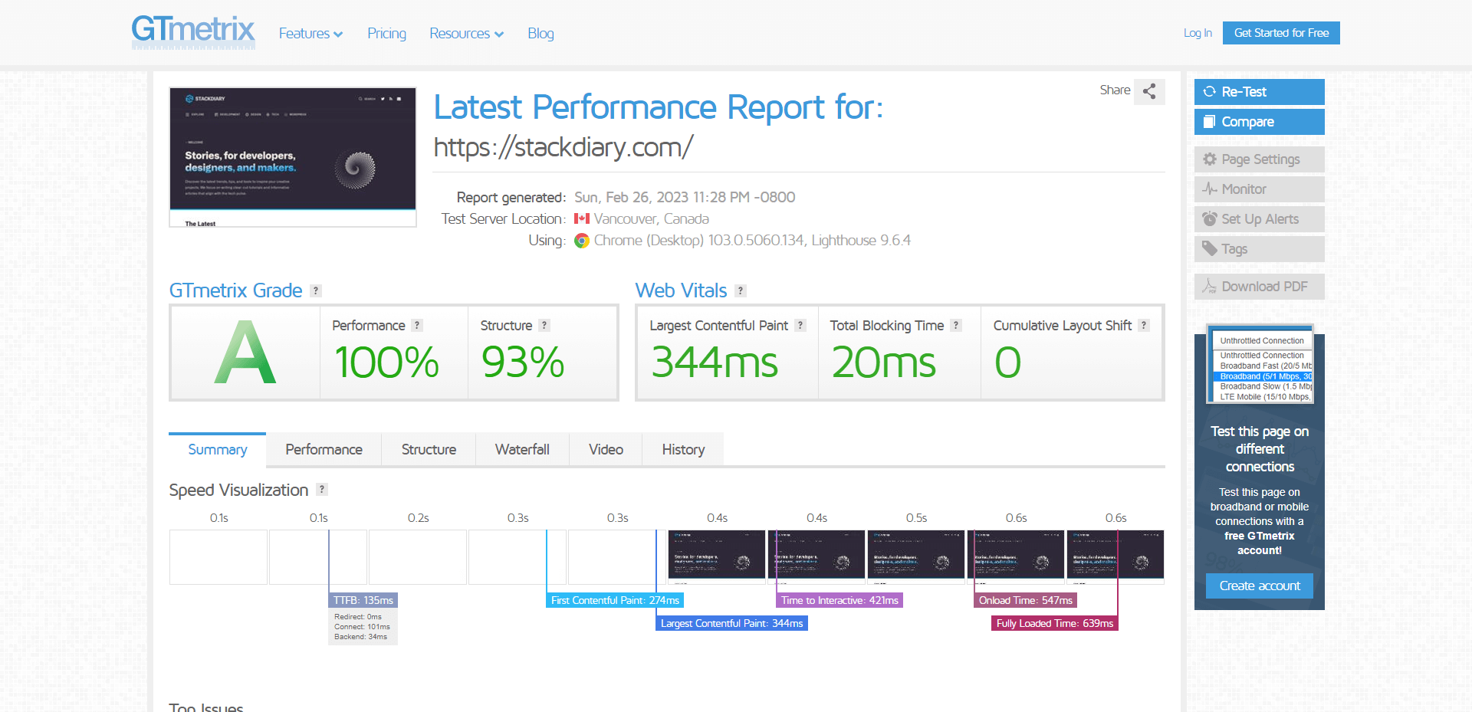Switch to the Summary tab
1472x712 pixels.
tap(218, 450)
